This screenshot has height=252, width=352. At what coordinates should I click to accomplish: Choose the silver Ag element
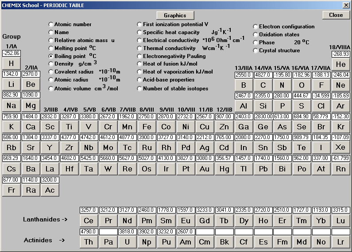pos(205,147)
